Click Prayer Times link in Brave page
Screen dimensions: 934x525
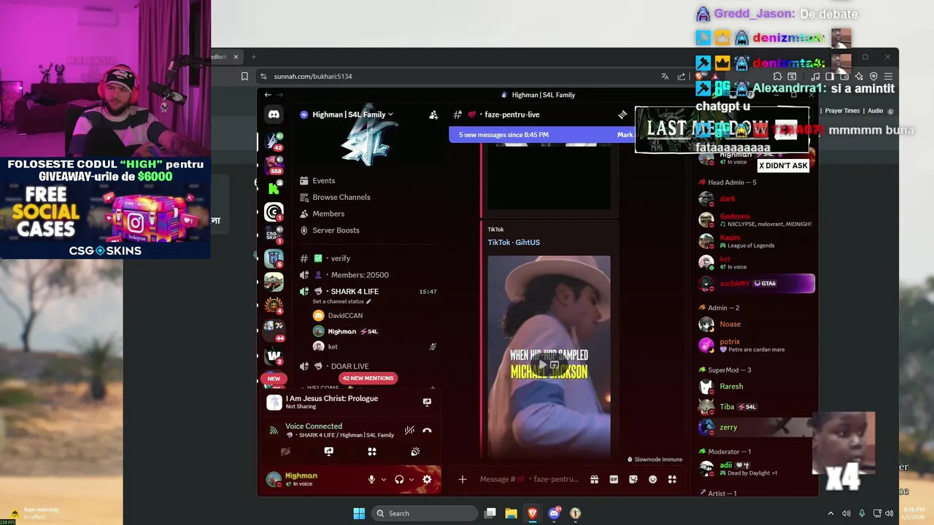[x=842, y=111]
